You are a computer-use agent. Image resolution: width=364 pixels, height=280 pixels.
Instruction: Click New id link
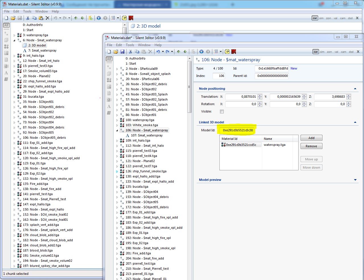294,69
